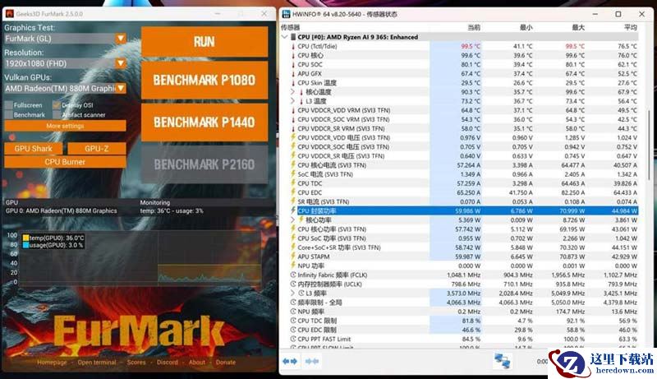
Task: Click the clock icon beside Infinity Fabric 频率 (FCLK)
Action: 293,275
